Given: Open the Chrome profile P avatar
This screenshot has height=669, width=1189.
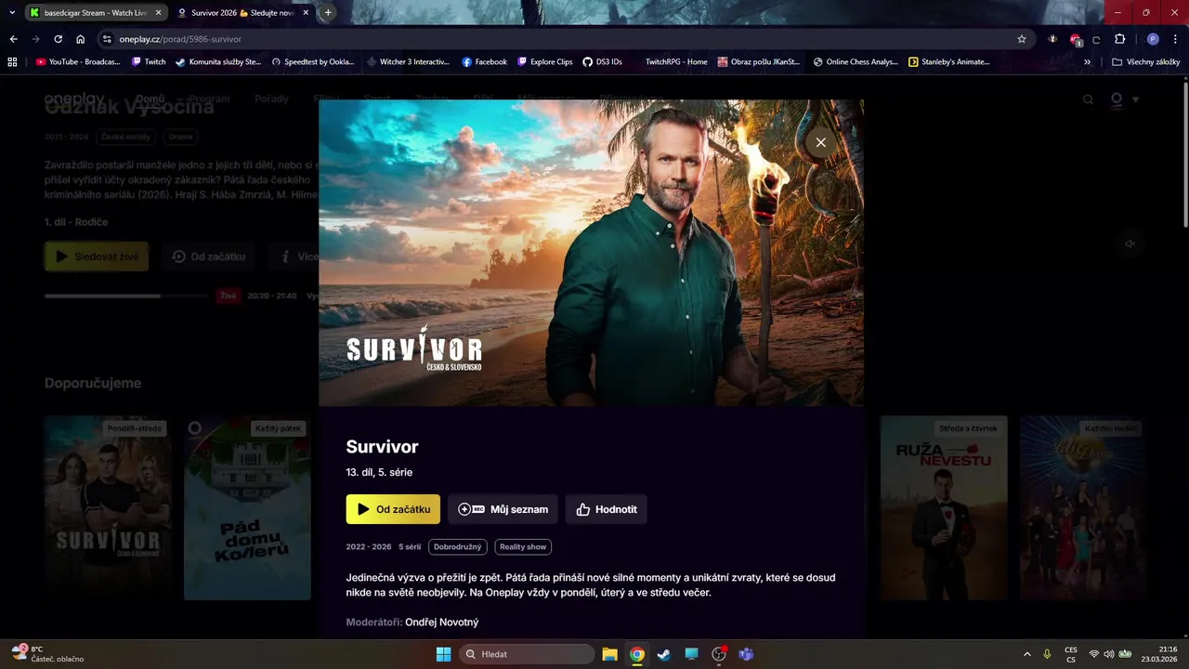Looking at the screenshot, I should pos(1153,39).
